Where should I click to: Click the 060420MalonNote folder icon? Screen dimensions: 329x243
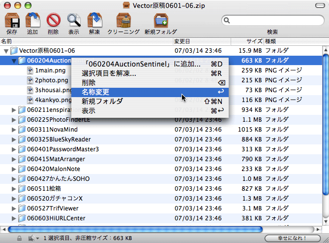[x=22, y=169]
